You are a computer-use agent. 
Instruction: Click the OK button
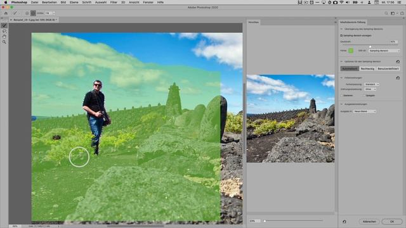tap(392, 222)
